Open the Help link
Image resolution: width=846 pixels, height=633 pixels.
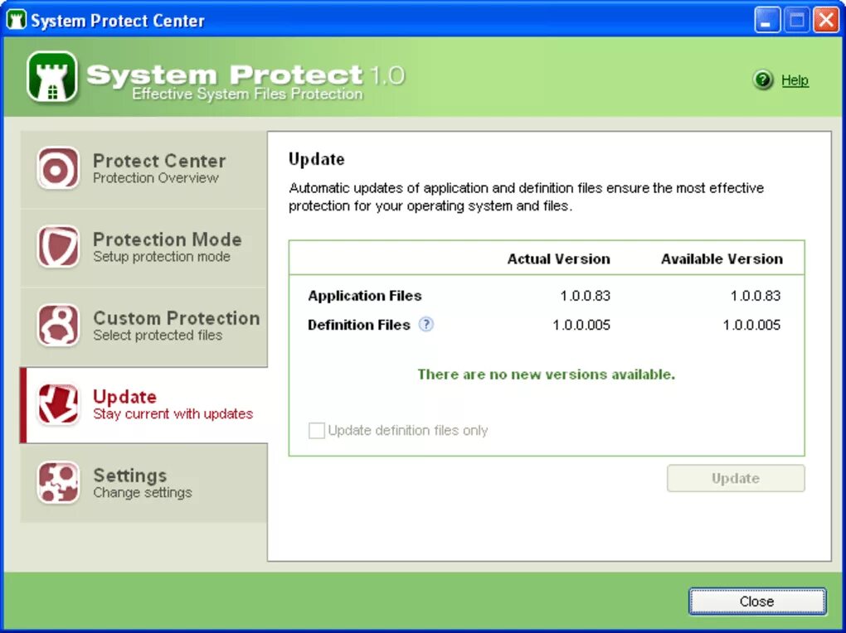795,80
